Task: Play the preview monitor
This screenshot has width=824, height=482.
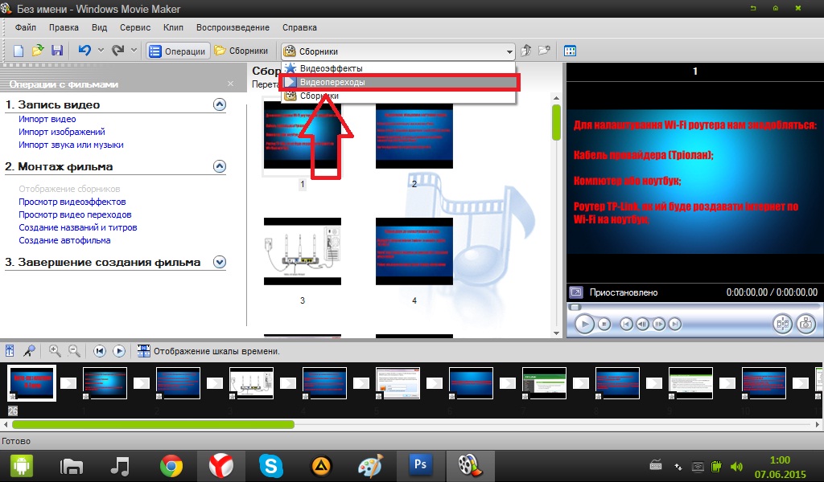Action: click(x=584, y=324)
